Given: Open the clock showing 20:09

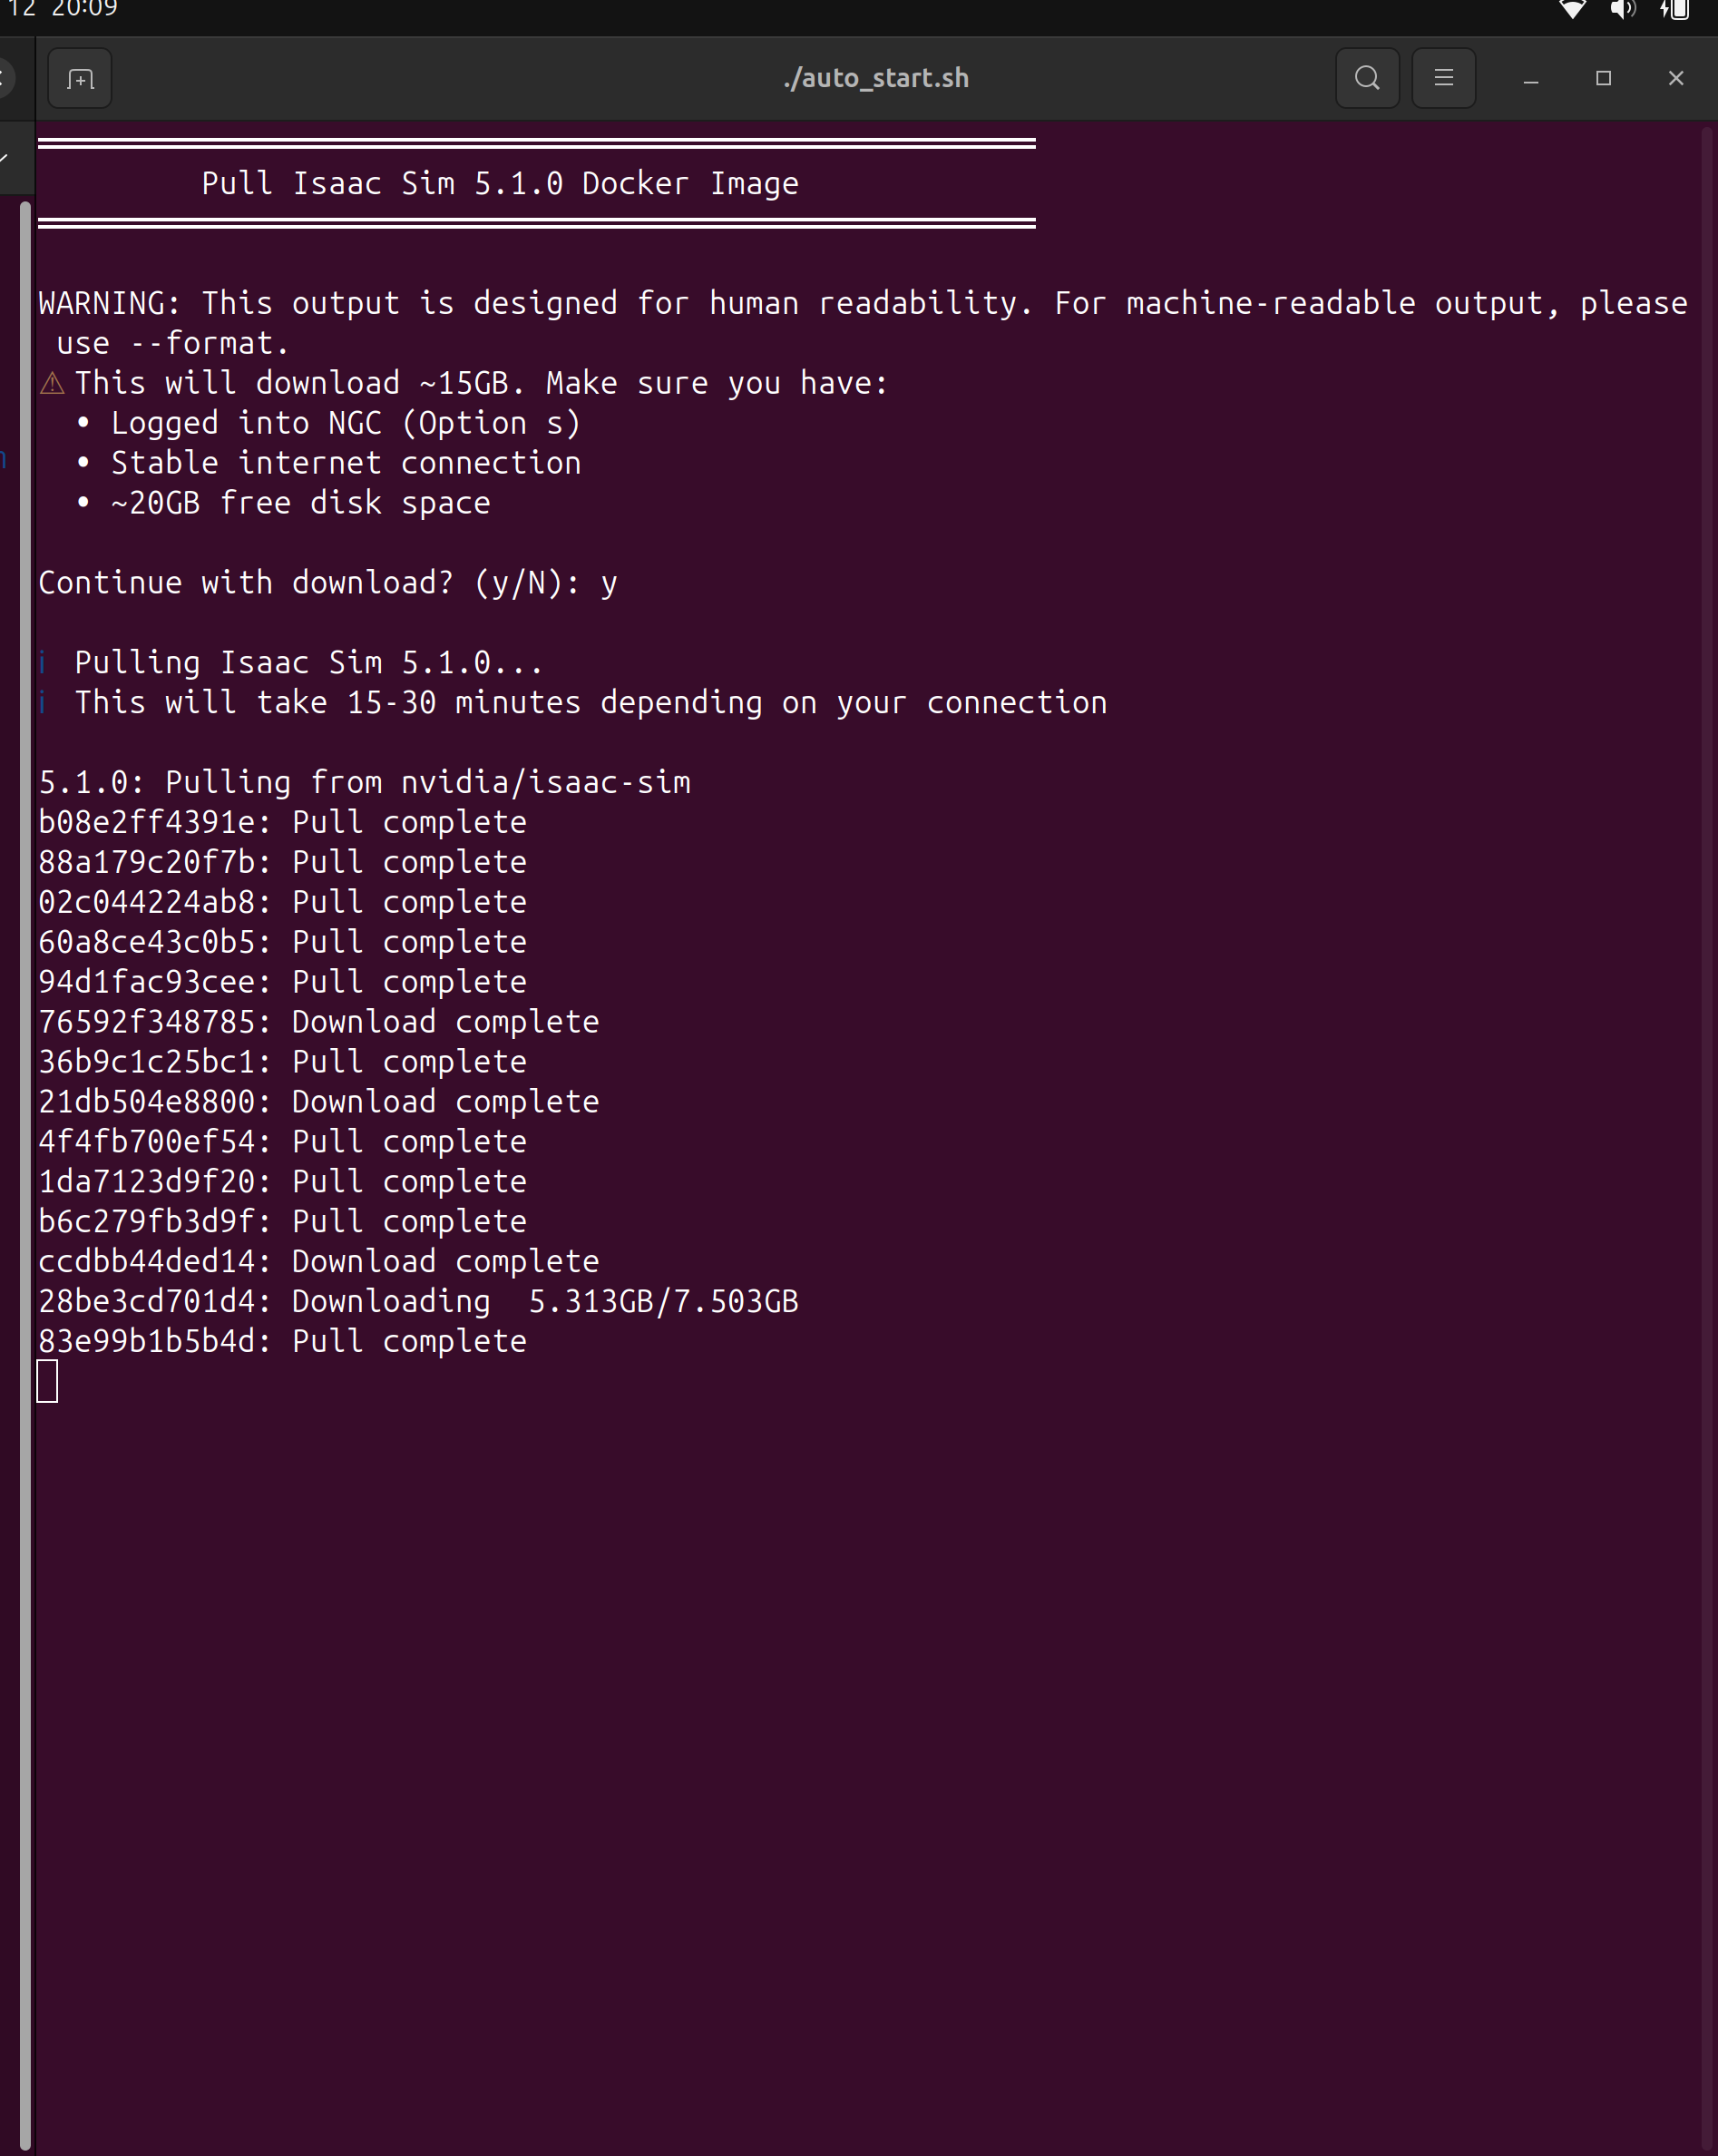Looking at the screenshot, I should 84,9.
